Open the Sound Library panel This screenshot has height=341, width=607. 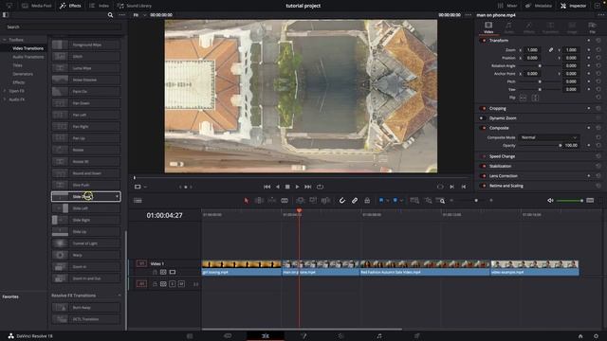[135, 6]
